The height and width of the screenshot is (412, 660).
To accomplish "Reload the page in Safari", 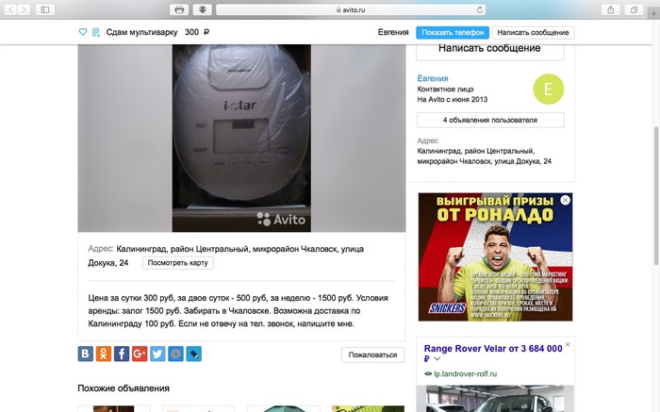I will point(479,9).
